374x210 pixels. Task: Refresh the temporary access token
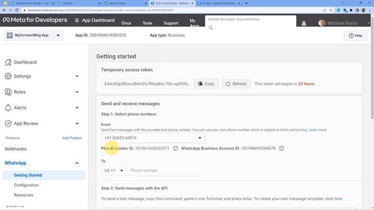[x=236, y=84]
